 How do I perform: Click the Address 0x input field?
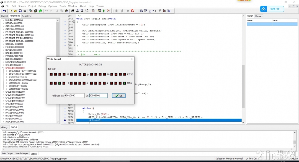(x=74, y=96)
